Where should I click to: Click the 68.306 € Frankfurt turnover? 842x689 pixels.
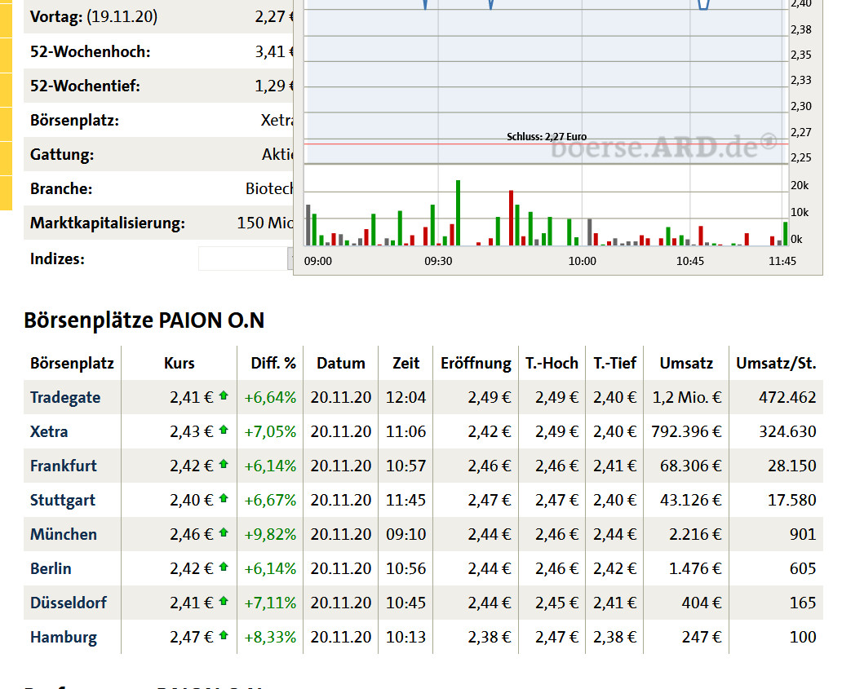coord(690,466)
